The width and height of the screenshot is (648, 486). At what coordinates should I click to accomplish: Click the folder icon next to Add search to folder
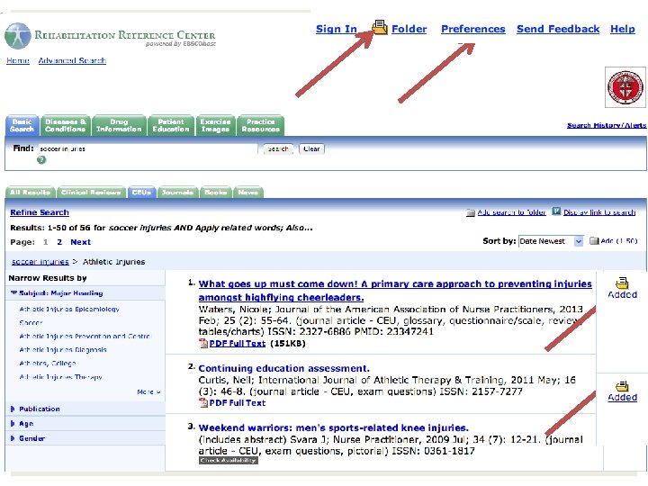(471, 212)
